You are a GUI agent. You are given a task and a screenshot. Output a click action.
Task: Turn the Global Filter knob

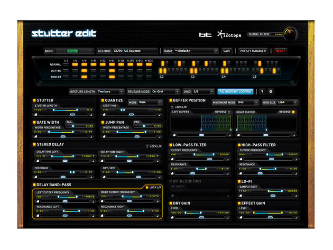(x=290, y=34)
